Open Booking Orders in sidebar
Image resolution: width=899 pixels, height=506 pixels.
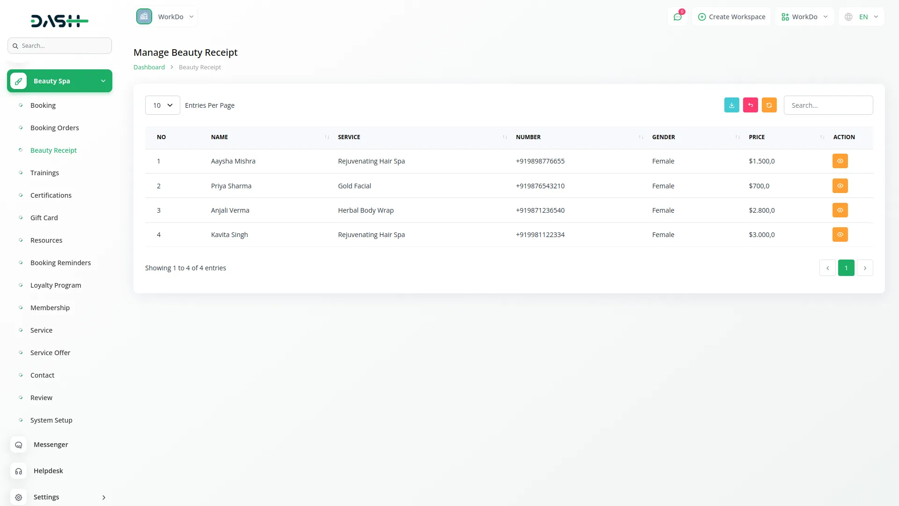(x=54, y=128)
